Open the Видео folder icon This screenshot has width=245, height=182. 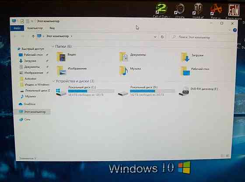point(61,57)
